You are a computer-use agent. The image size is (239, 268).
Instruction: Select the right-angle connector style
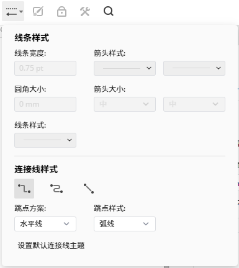click(24, 189)
